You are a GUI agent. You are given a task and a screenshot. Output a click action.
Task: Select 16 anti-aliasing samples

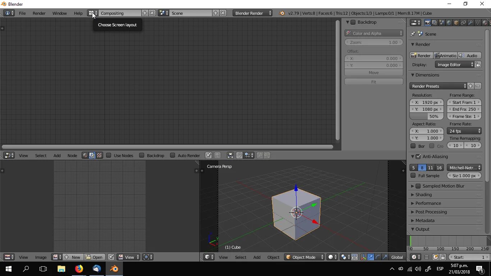(x=439, y=167)
